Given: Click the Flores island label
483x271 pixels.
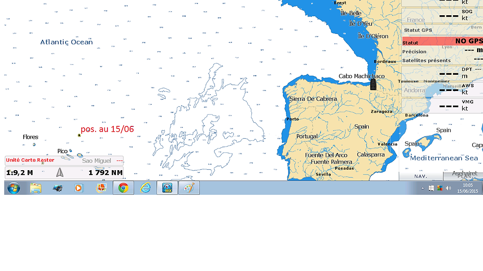Looking at the screenshot, I should [x=31, y=137].
